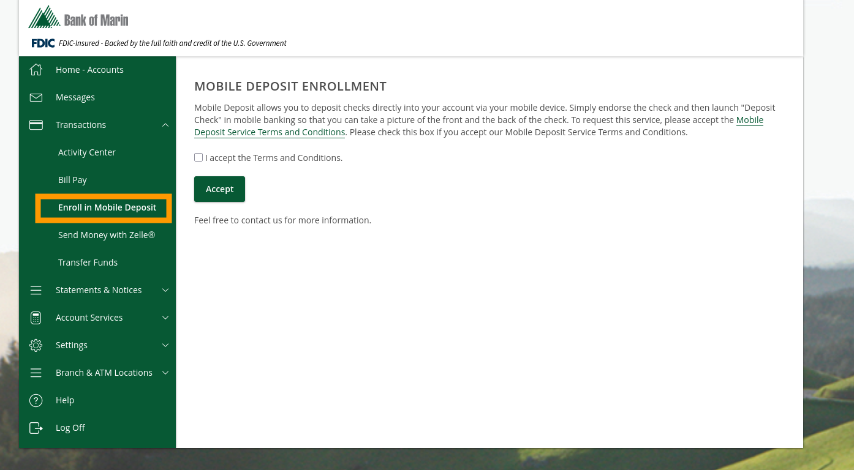The height and width of the screenshot is (470, 854).
Task: Click the Account Services calculator icon
Action: tap(36, 317)
